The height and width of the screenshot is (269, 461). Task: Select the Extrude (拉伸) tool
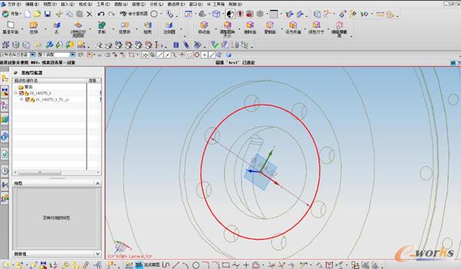[x=34, y=28]
